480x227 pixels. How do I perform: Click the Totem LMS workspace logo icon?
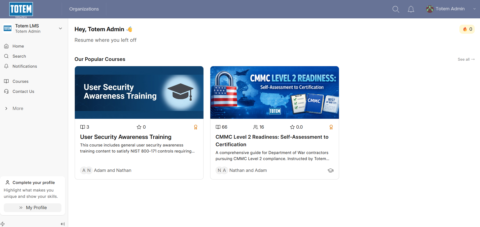point(8,28)
